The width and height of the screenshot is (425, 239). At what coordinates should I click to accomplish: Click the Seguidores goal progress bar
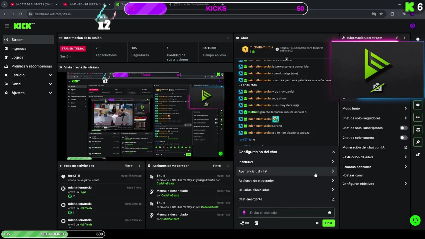click(53, 234)
